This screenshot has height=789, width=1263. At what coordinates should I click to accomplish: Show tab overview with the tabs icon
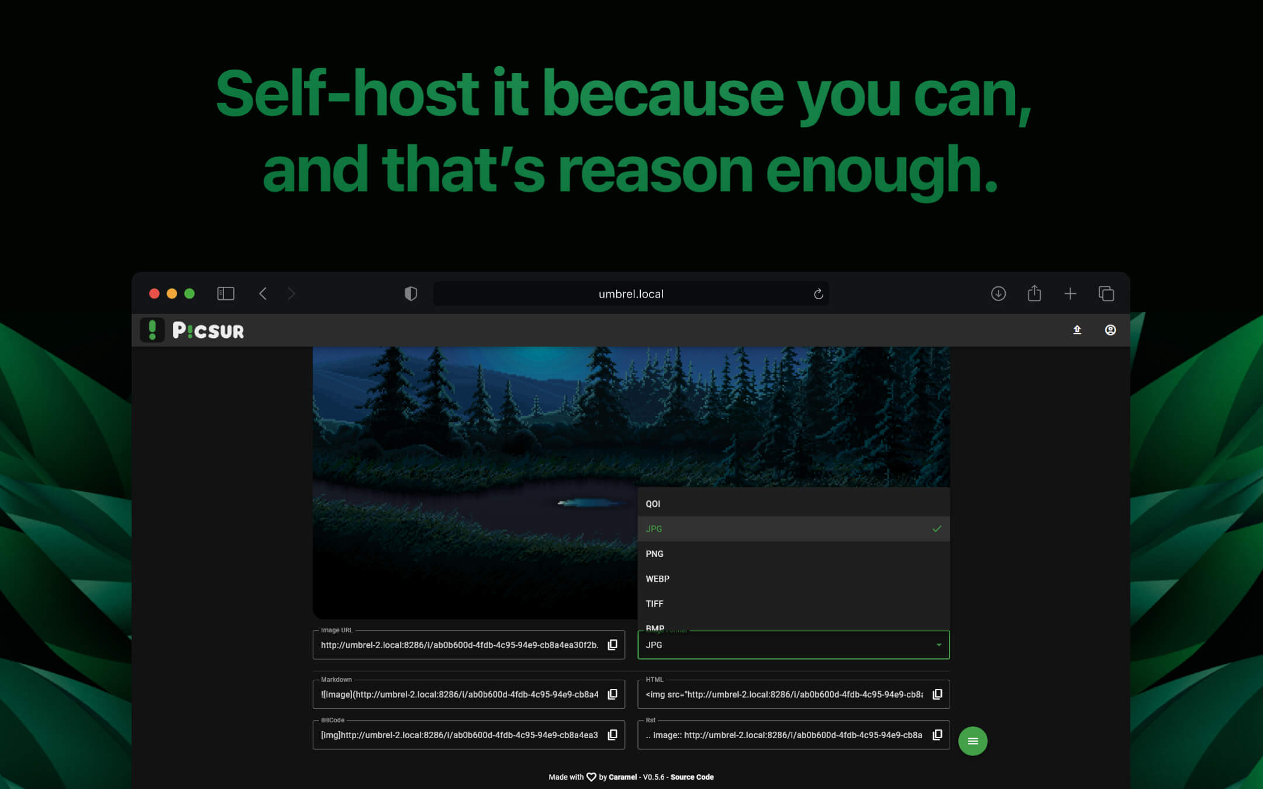click(1107, 293)
